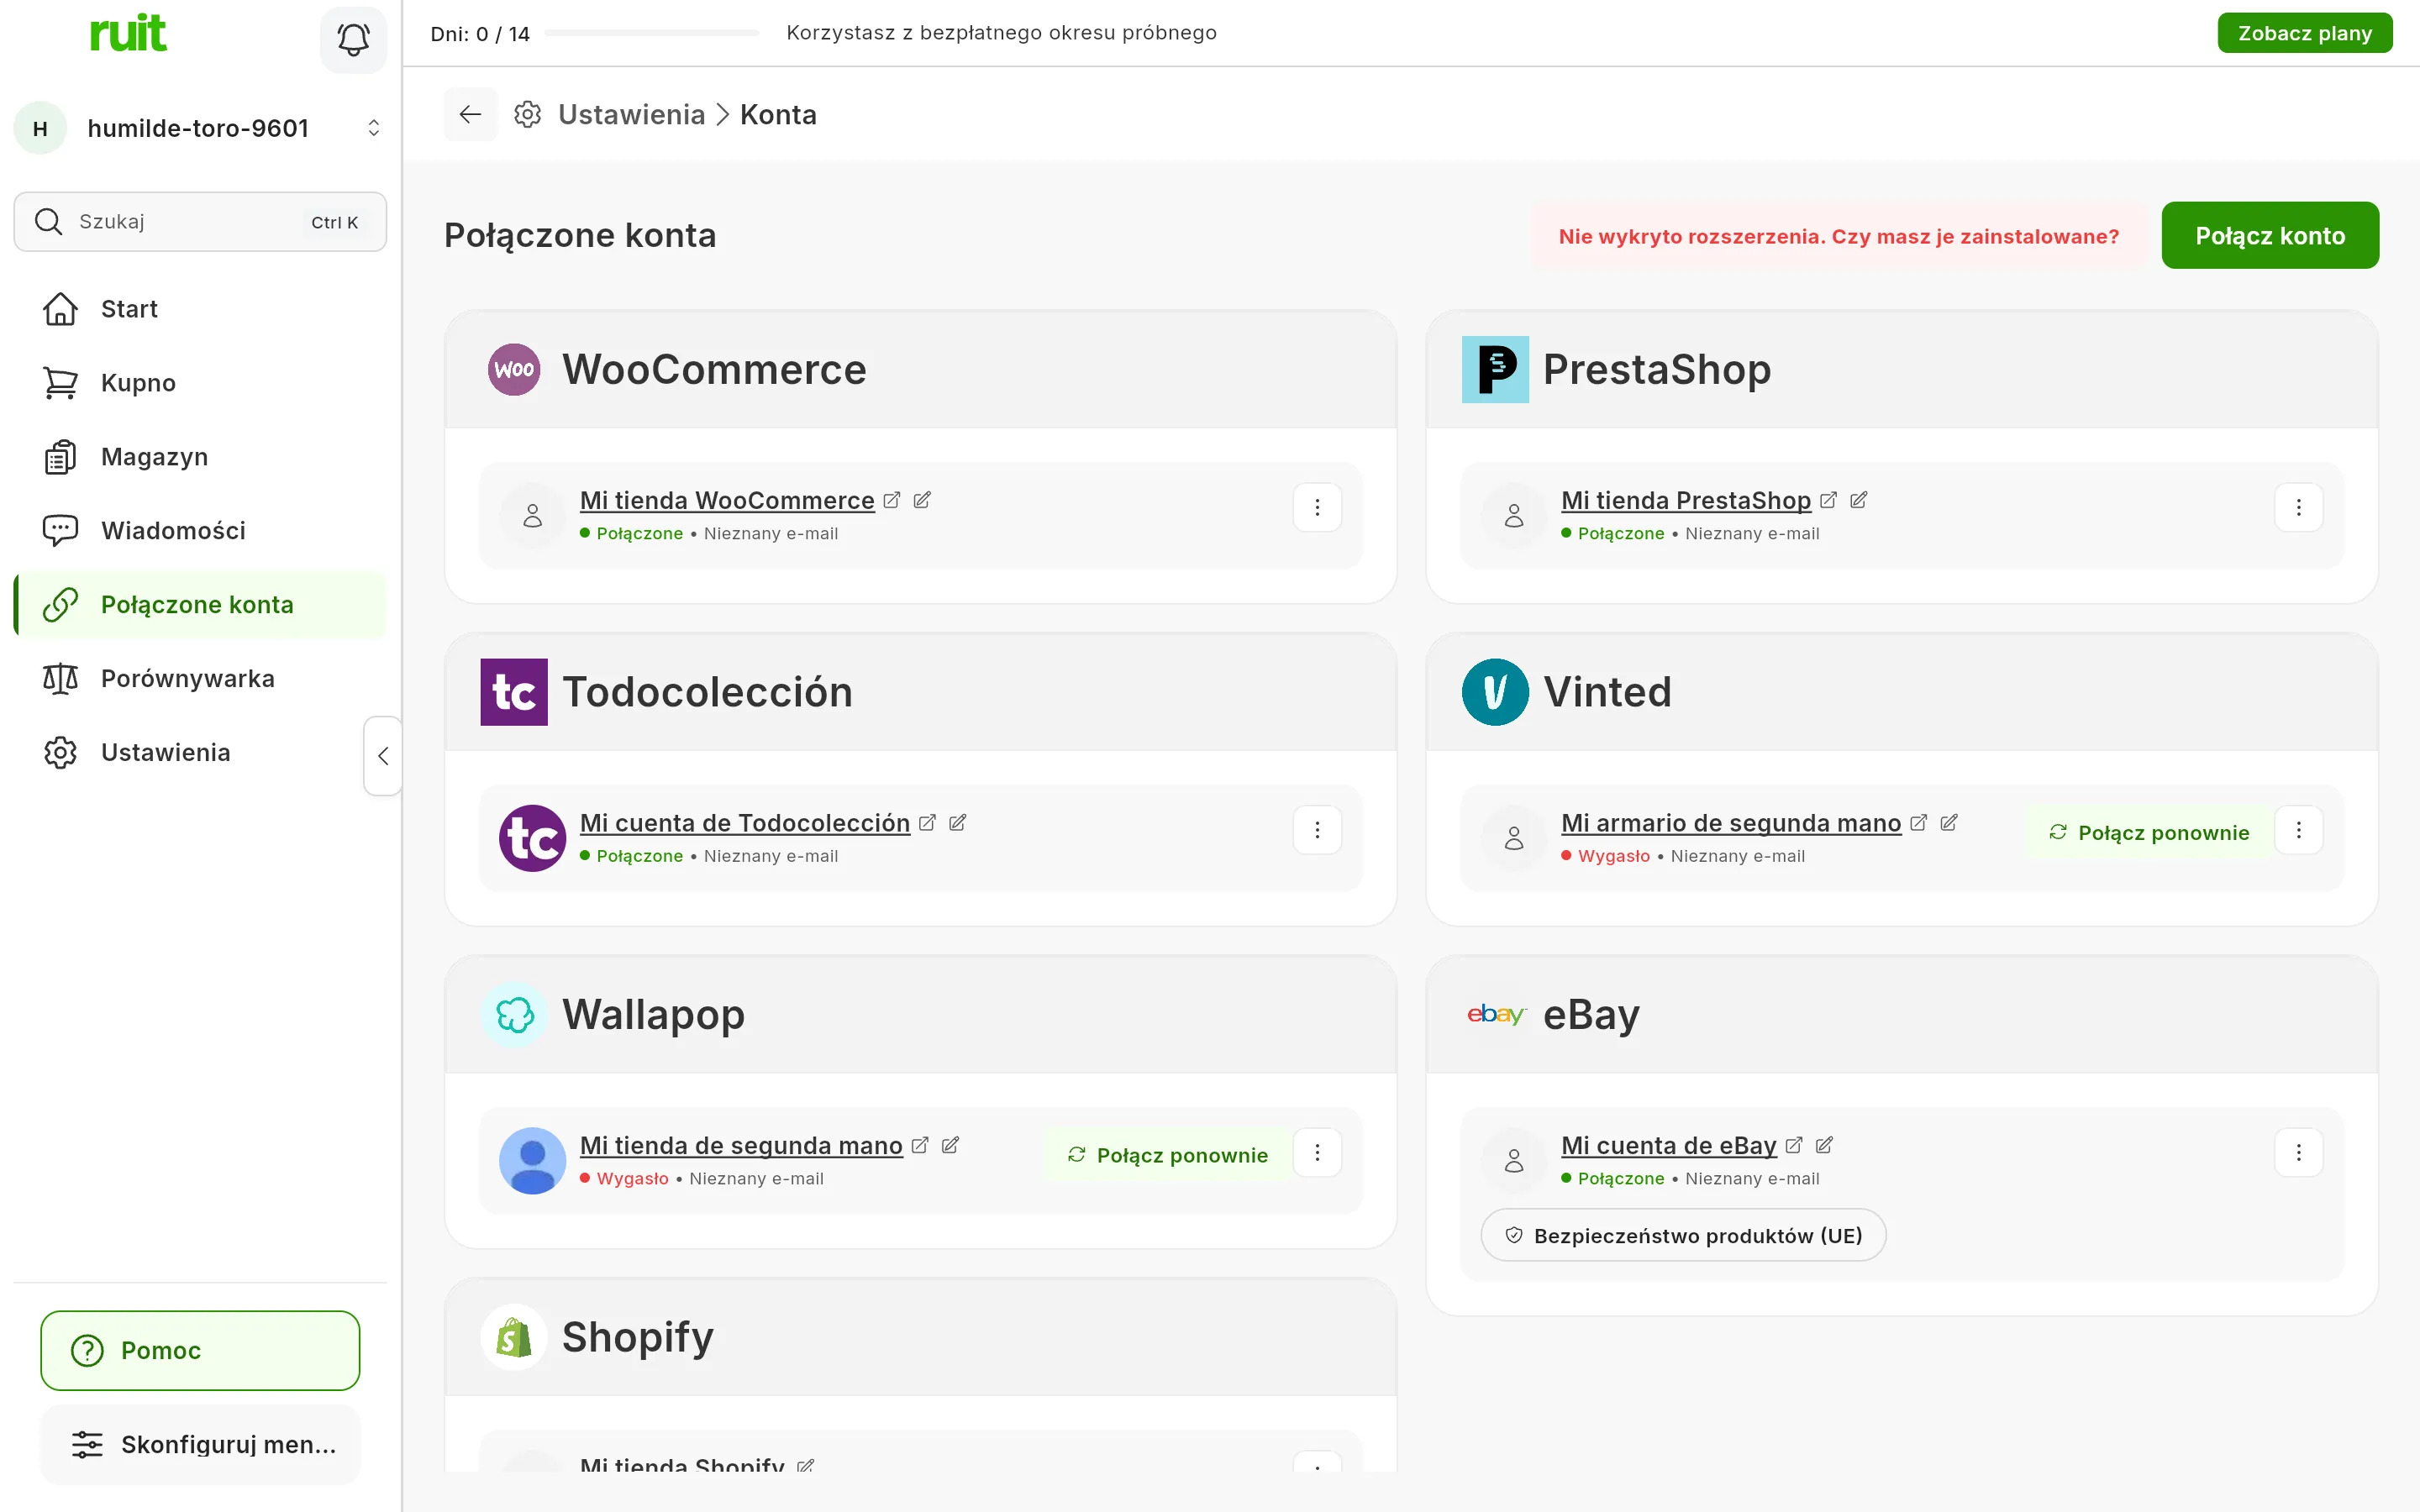Open external link for Mi tienda de segunda mano

(x=920, y=1145)
